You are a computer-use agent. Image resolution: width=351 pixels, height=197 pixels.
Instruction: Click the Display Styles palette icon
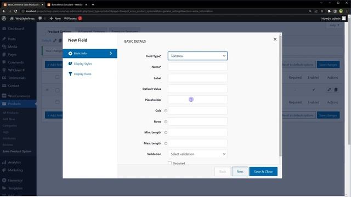(70, 63)
